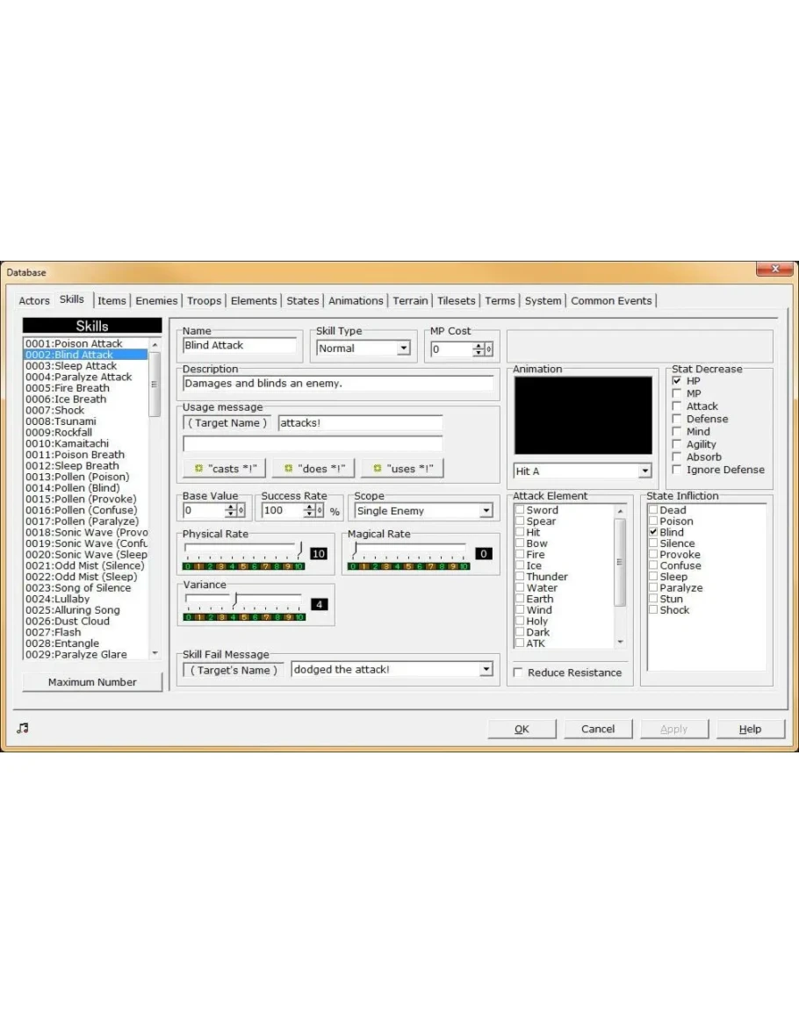Enable the Fire attack element checkbox
Viewport: 799px width, 1014px height.
[520, 555]
